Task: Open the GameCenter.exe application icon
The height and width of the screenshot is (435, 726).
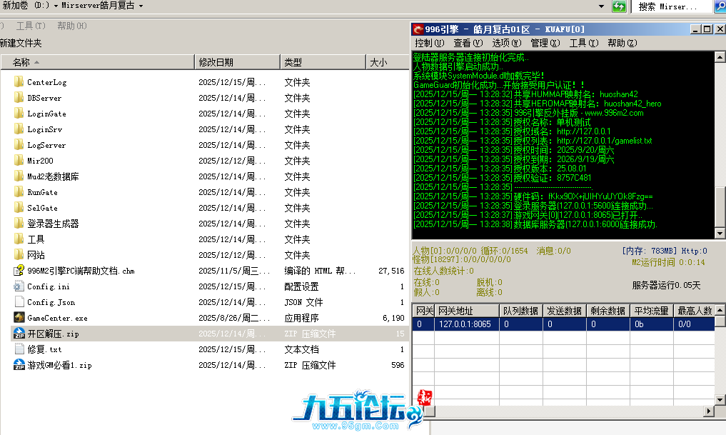Action: (19, 318)
